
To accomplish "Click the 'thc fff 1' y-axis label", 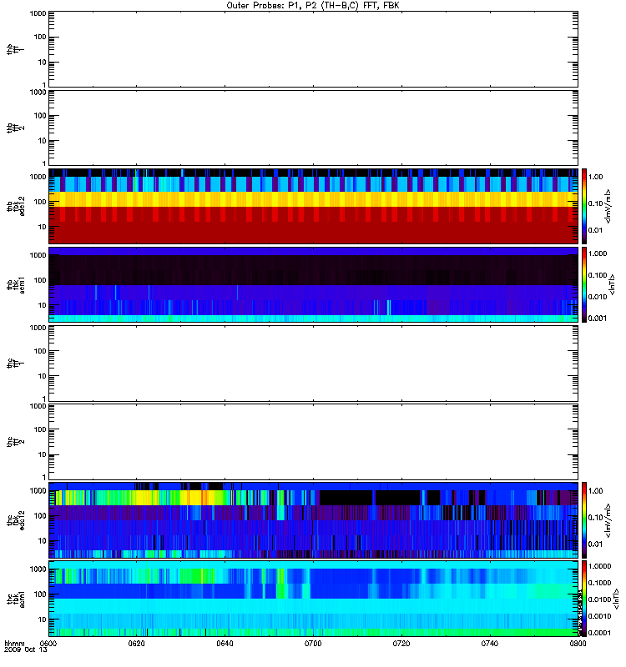I will coord(16,364).
